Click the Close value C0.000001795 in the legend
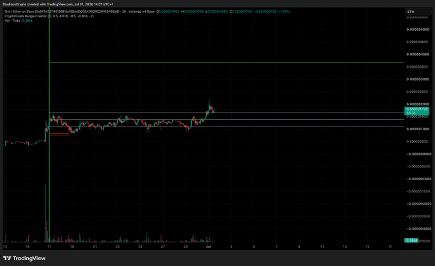Viewport: 435px width, 266px height. tap(241, 12)
